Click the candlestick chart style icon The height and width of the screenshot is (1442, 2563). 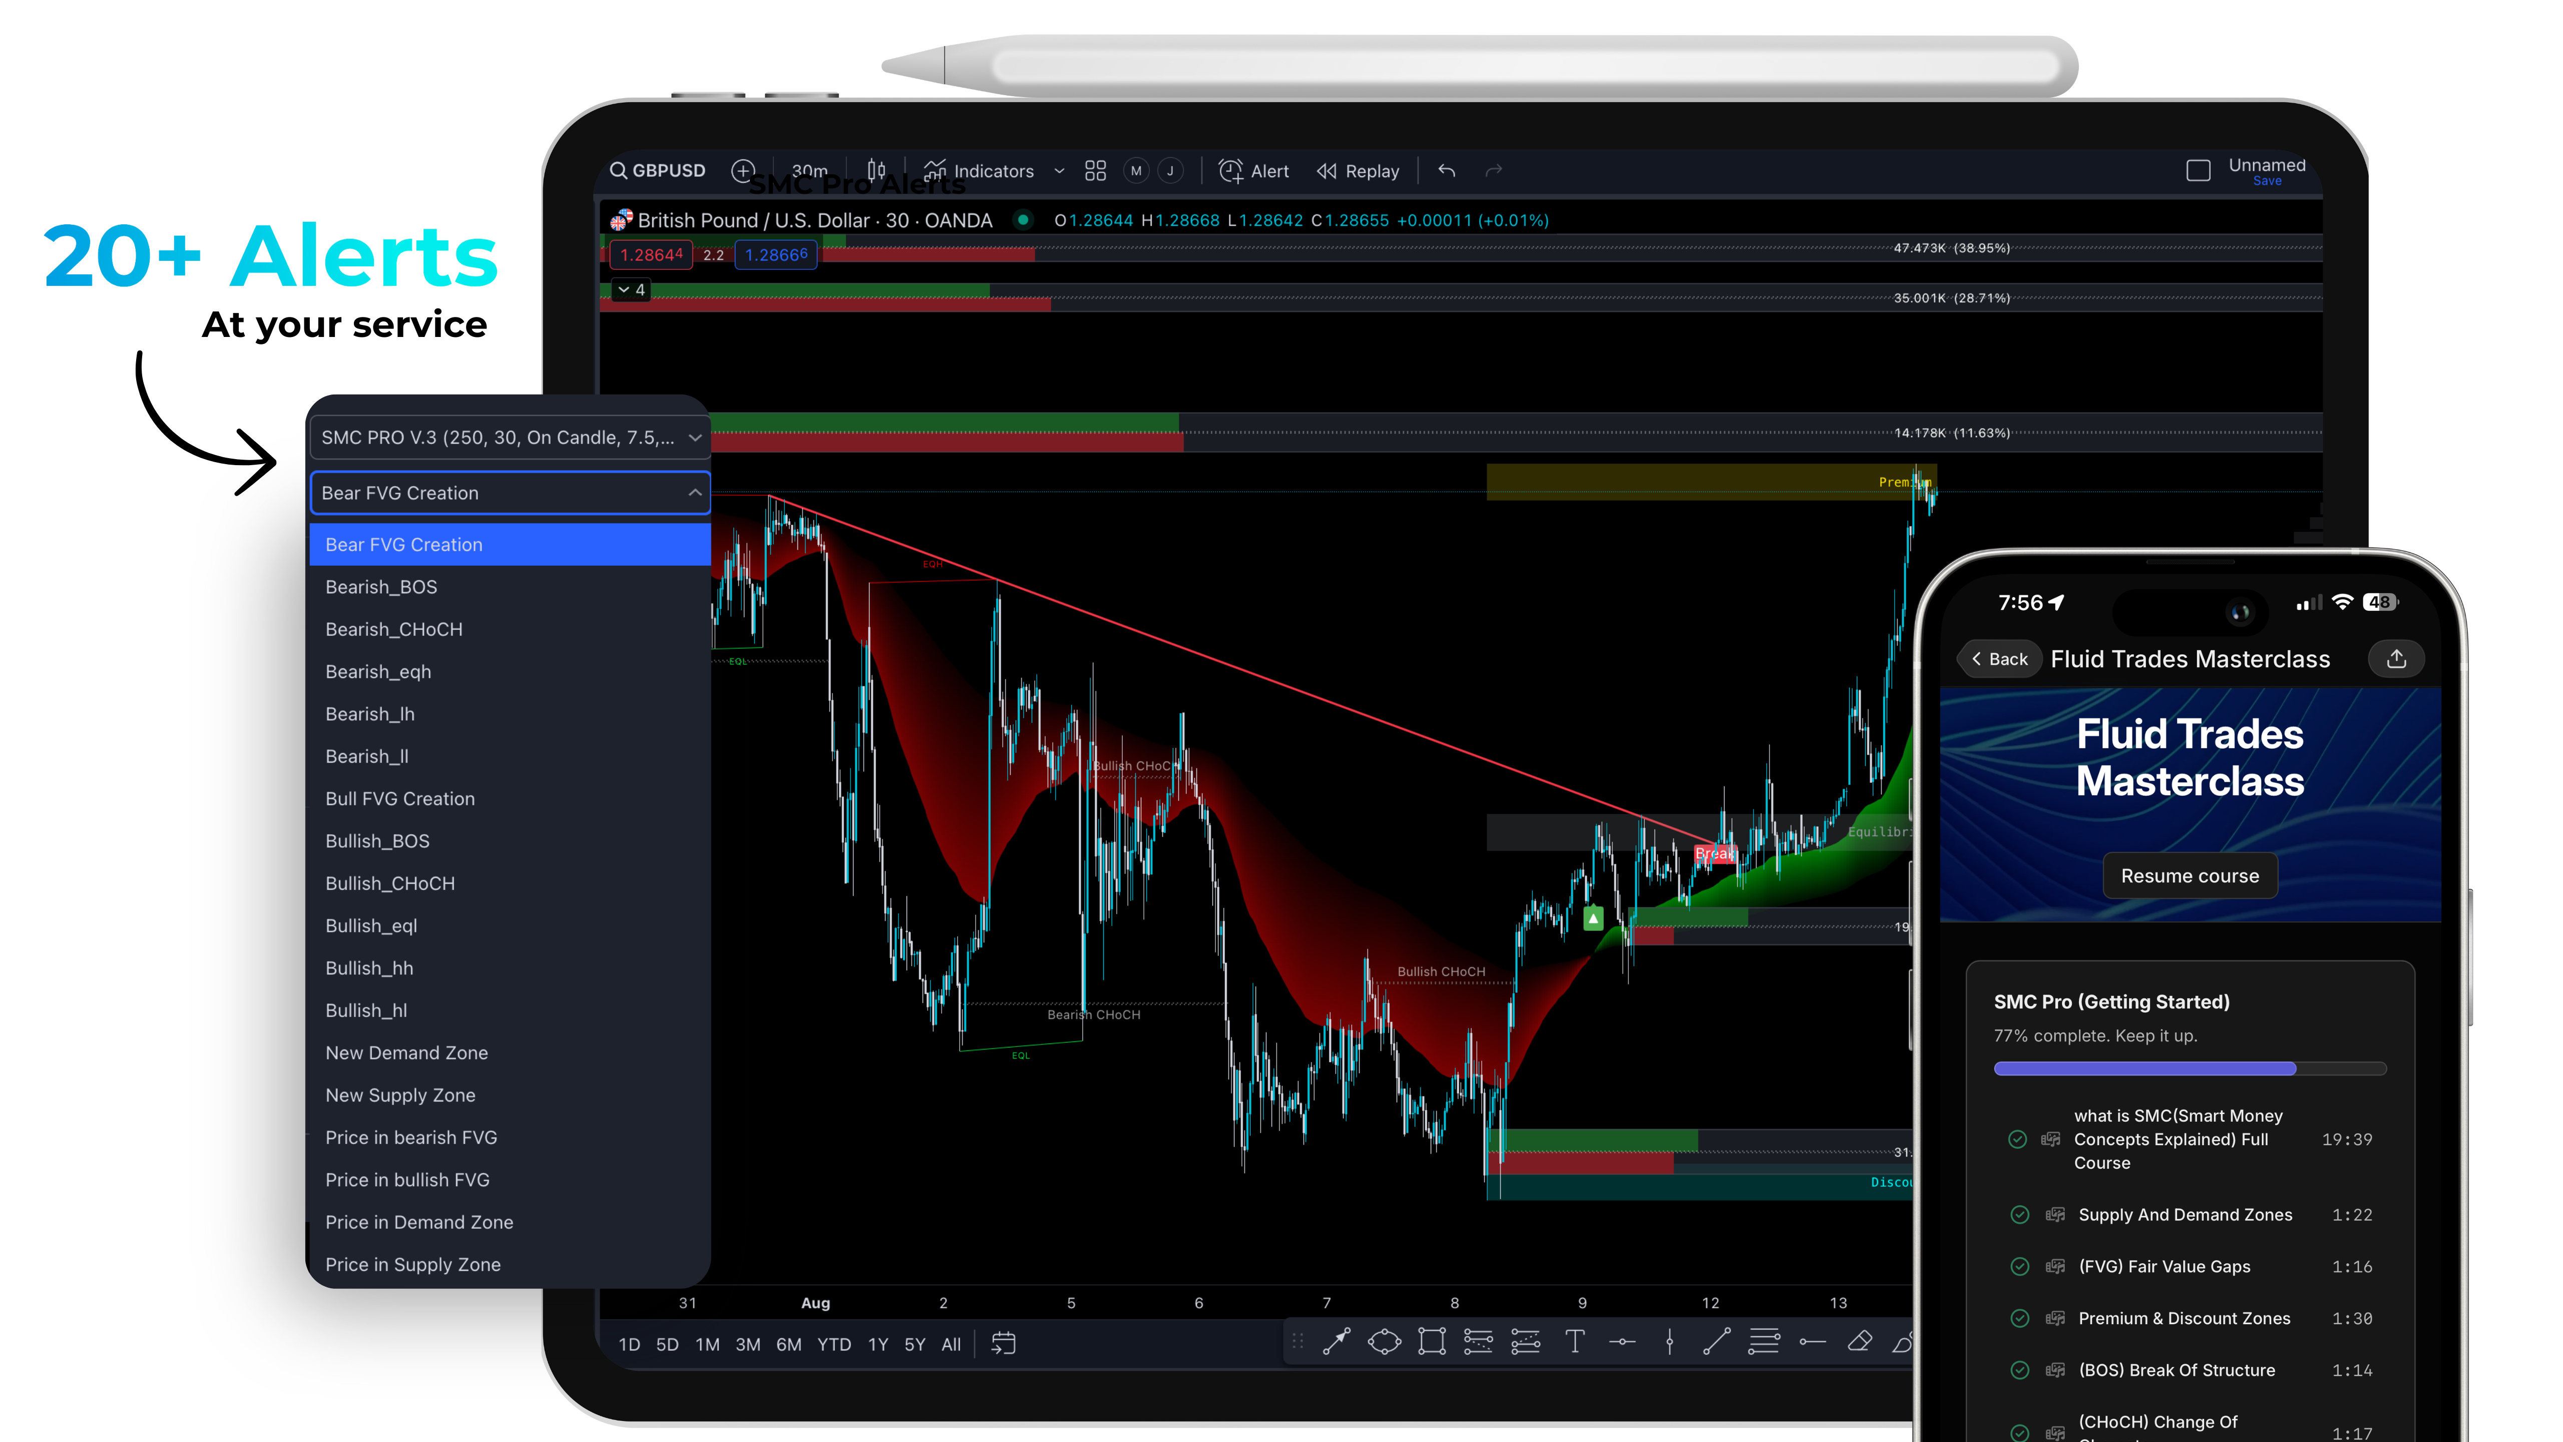(x=876, y=171)
